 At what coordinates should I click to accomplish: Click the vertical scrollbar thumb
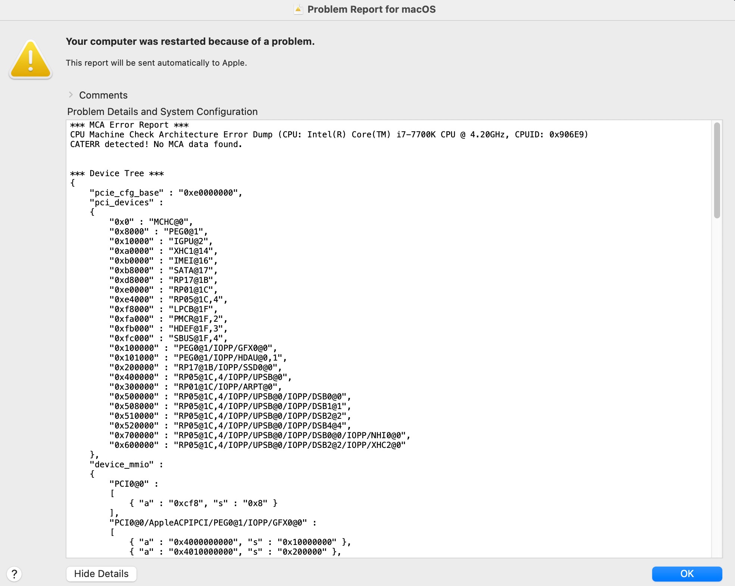[x=717, y=170]
